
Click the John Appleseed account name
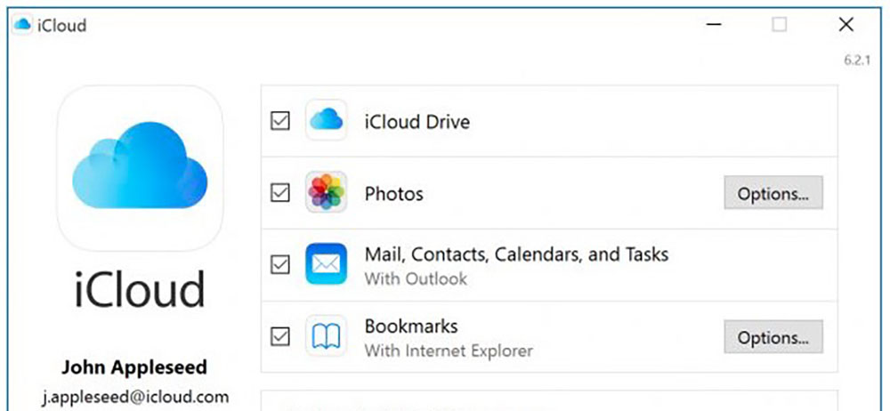click(x=134, y=367)
